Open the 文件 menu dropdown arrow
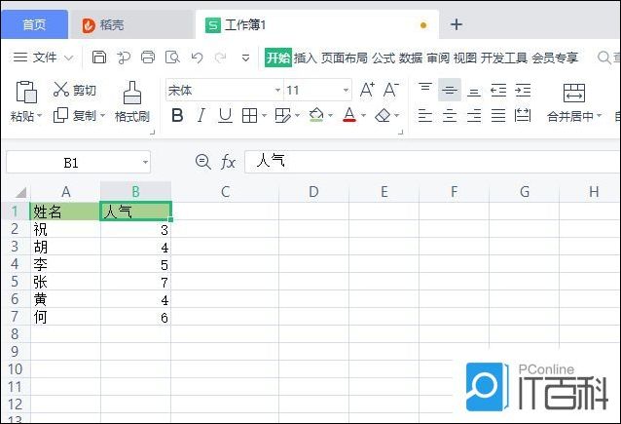This screenshot has height=424, width=621. click(x=69, y=58)
